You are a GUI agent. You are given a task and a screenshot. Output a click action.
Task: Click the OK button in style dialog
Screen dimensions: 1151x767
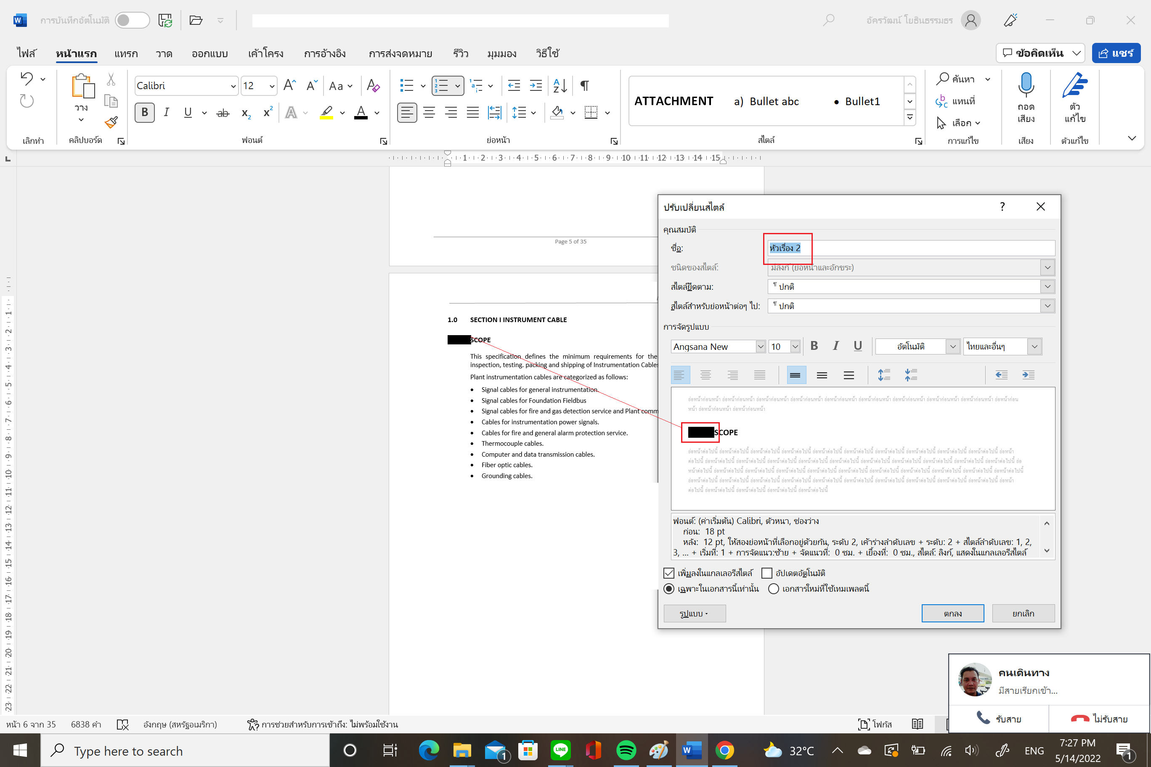tap(952, 614)
